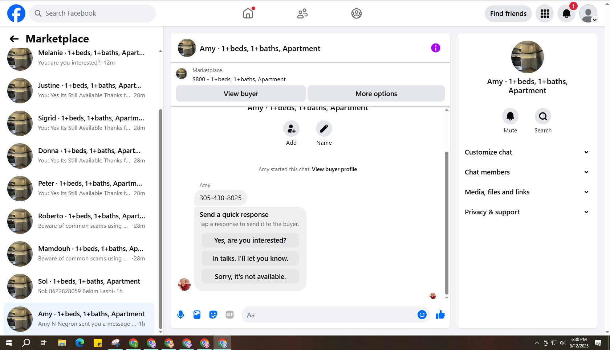Open Windows Start menu
The image size is (610, 350).
[x=9, y=343]
